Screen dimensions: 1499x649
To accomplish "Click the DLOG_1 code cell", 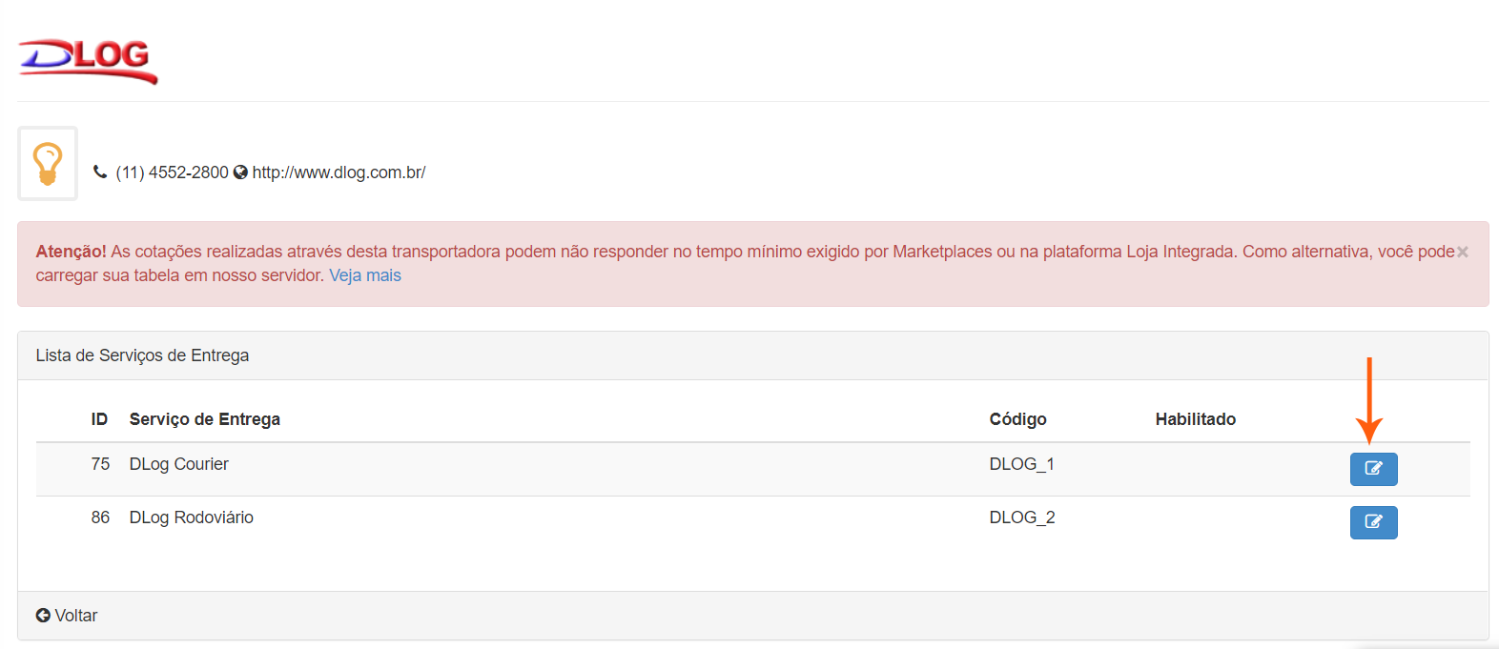I will coord(1021,464).
